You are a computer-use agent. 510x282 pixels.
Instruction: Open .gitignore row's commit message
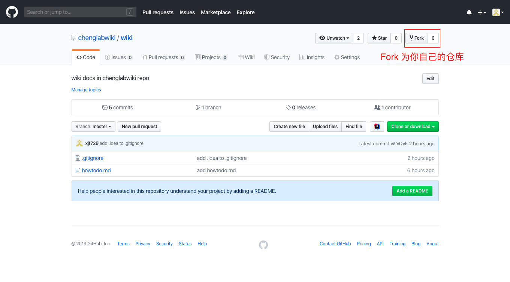coord(222,158)
